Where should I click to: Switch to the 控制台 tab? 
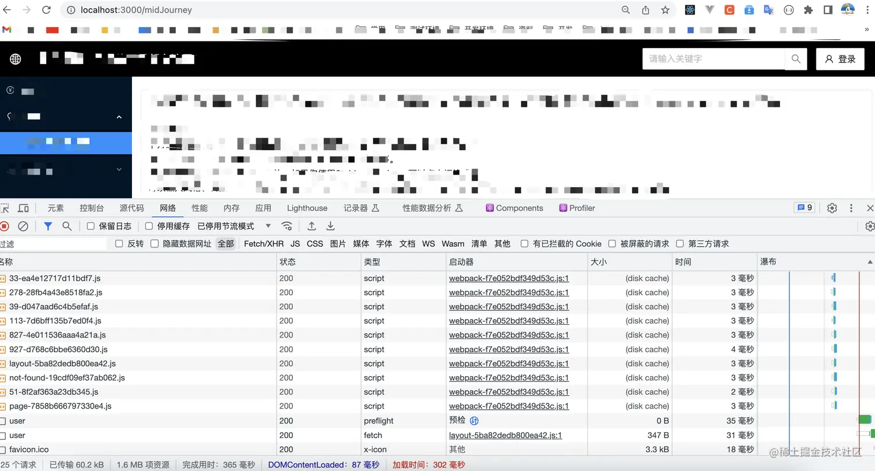pyautogui.click(x=91, y=208)
